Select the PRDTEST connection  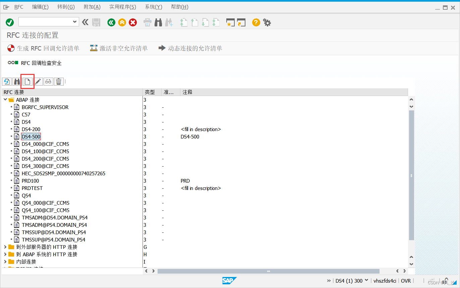click(32, 188)
